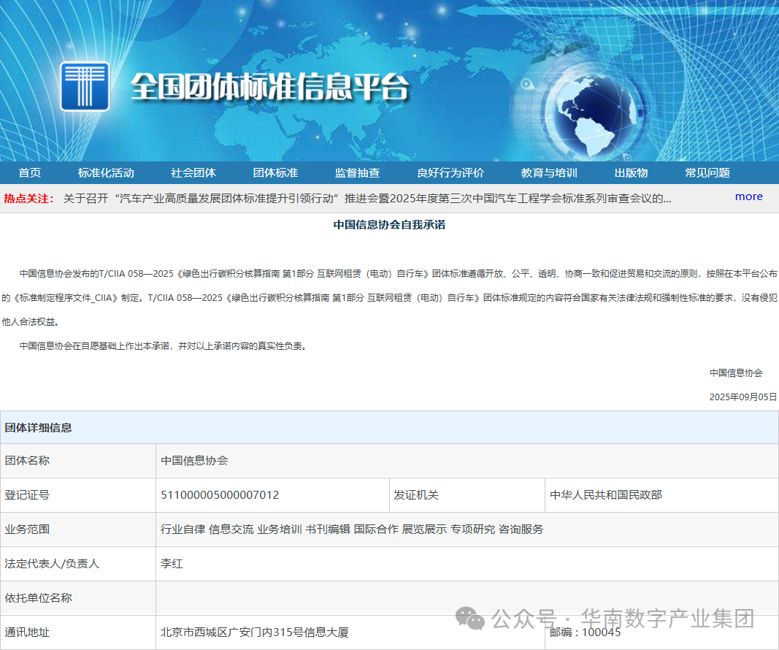Click the paragraph beginning 中国信息协会在自愿基础上
The image size is (779, 650).
click(164, 346)
